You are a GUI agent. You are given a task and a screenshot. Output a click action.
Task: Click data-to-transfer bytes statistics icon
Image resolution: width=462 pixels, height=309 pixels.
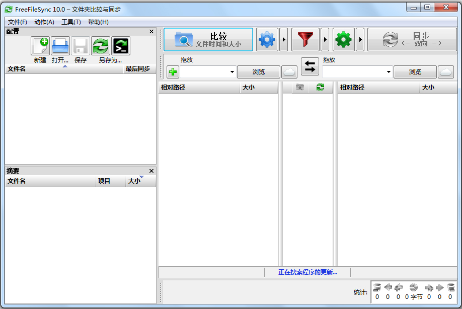414,287
